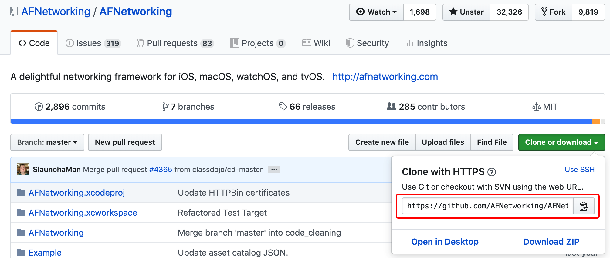This screenshot has height=258, width=610.
Task: Open the Watch dropdown
Action: tap(376, 12)
